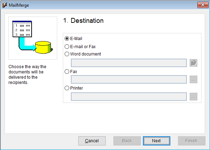Go to the Next wizard step
This screenshot has height=150, width=210.
(x=157, y=141)
